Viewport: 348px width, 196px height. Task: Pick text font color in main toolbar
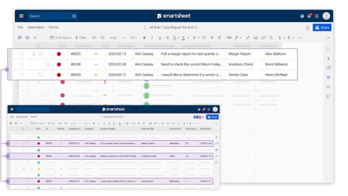tap(184, 38)
